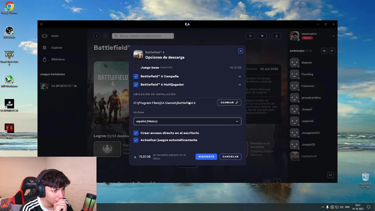The image size is (375, 211).
Task: Click the screenshots carousel next arrow
Action: 277,182
